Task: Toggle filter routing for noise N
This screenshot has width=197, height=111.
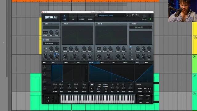Action: 130,53
